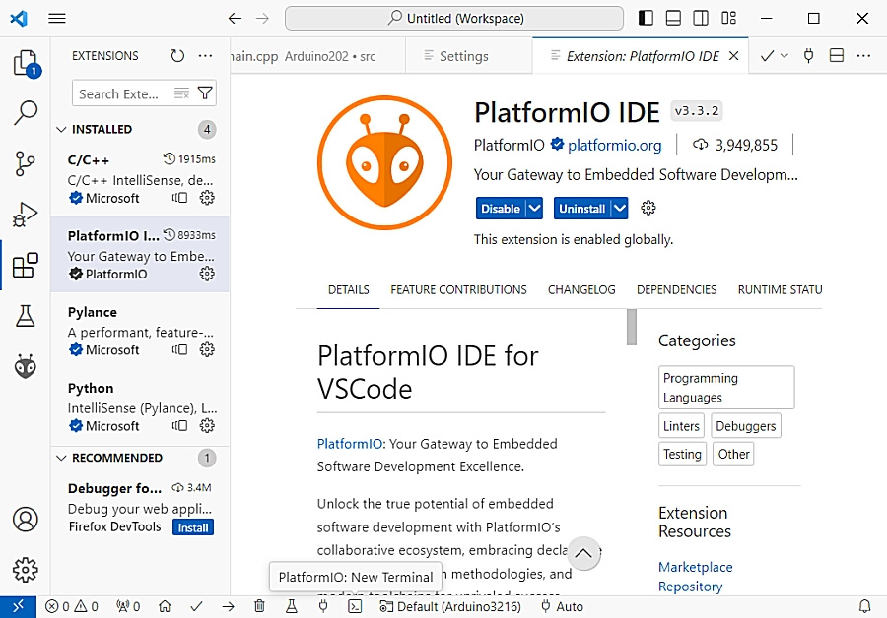887x618 pixels.
Task: Click in the Search Extensions field
Action: click(x=120, y=93)
